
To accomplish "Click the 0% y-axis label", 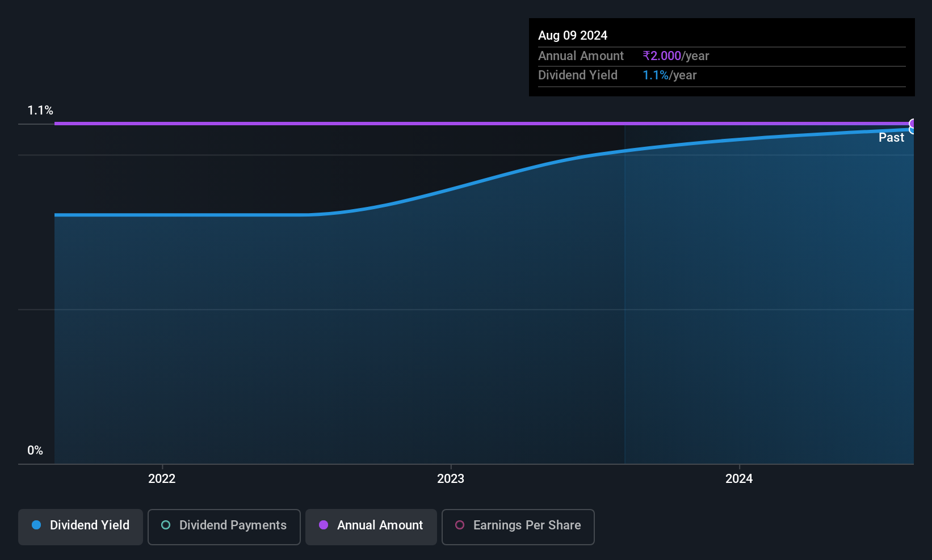I will 35,450.
